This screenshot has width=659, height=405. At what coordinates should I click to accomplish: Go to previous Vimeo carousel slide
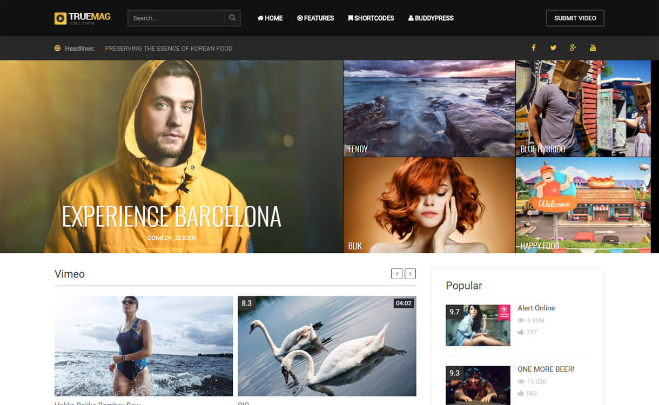(397, 274)
